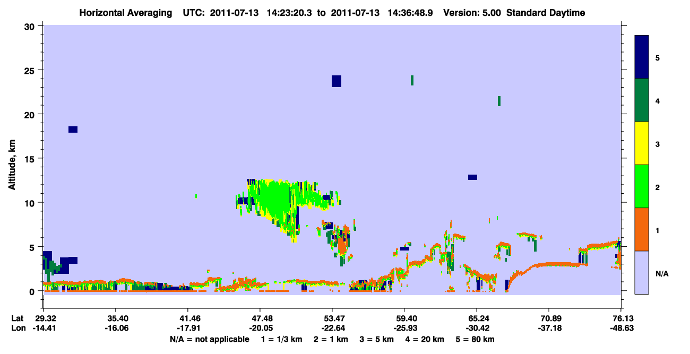
Task: Click longitude value -14.41
Action: click(43, 329)
